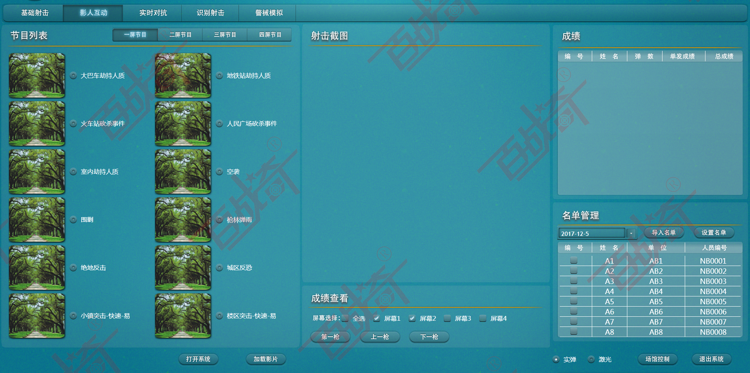Click the 上一枪 button
Viewport: 750px width, 373px height.
[380, 337]
